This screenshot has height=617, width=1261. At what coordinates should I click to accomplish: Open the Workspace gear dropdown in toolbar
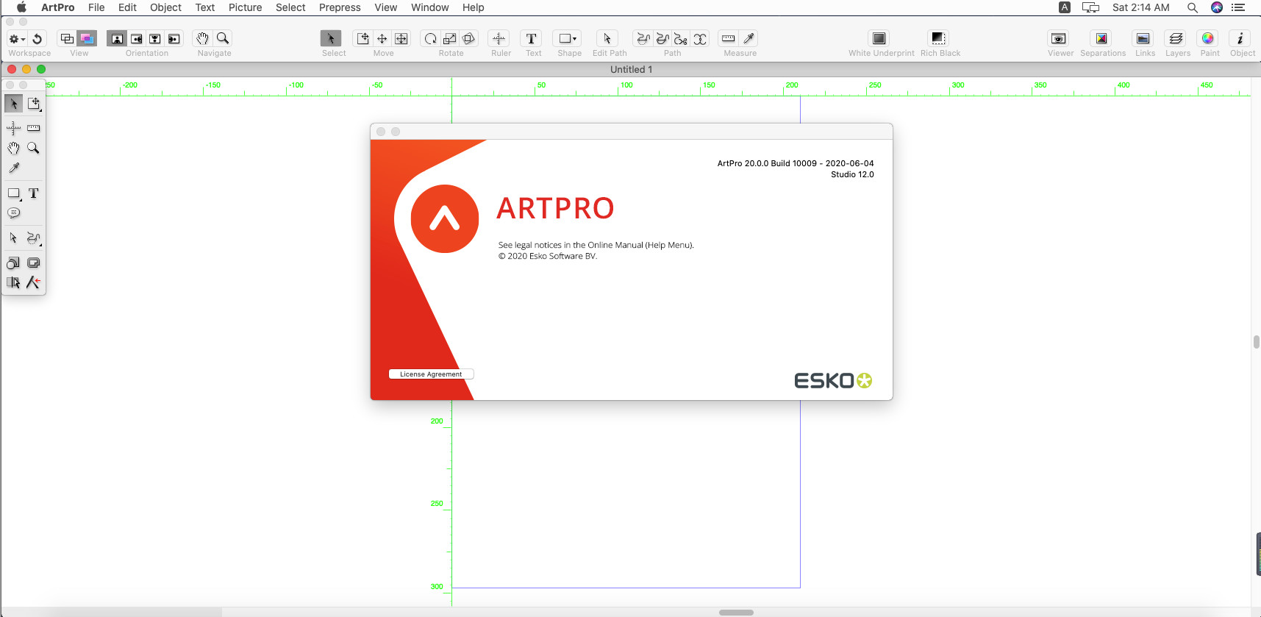coord(17,38)
